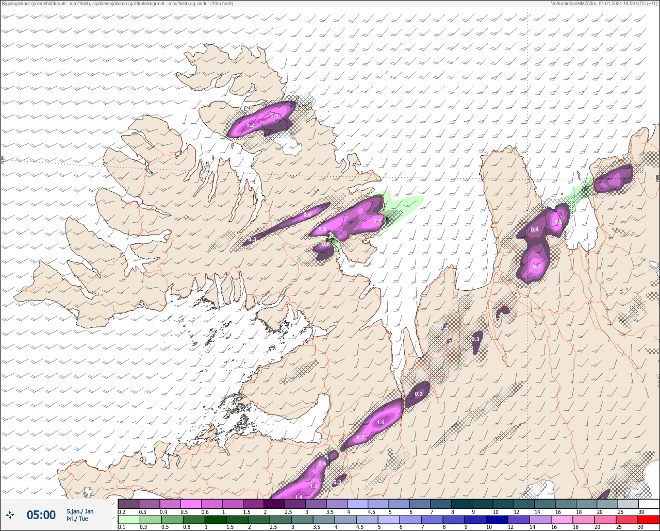Pick the upper-scale swatch between 0.2 and 0.3
This screenshot has width=660, height=531.
[128, 504]
